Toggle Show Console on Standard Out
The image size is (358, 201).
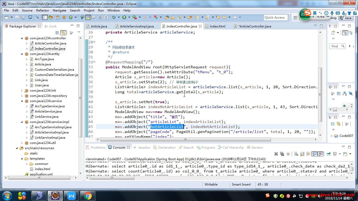click(314, 154)
